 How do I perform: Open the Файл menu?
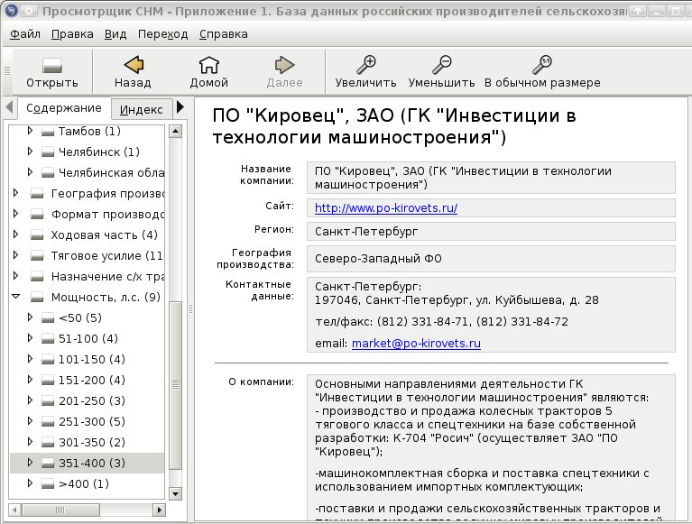pos(25,34)
